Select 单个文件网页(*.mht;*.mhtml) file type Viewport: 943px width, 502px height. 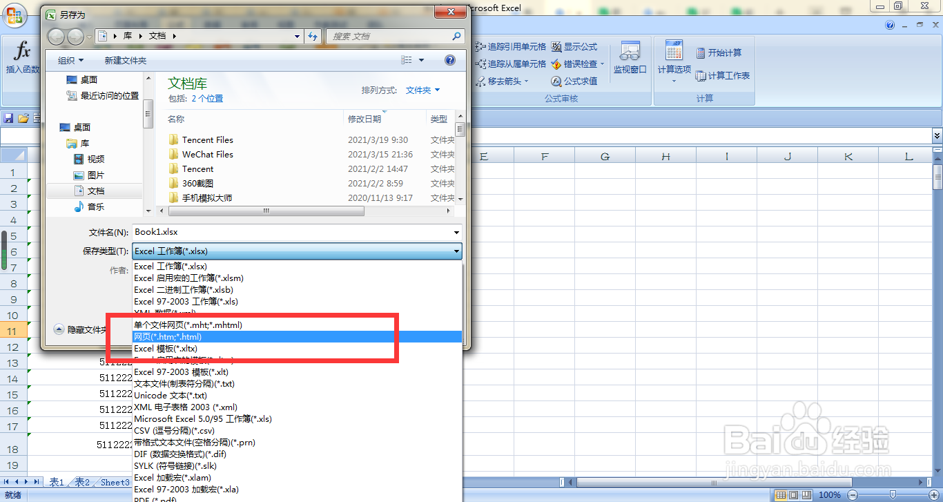tap(297, 325)
